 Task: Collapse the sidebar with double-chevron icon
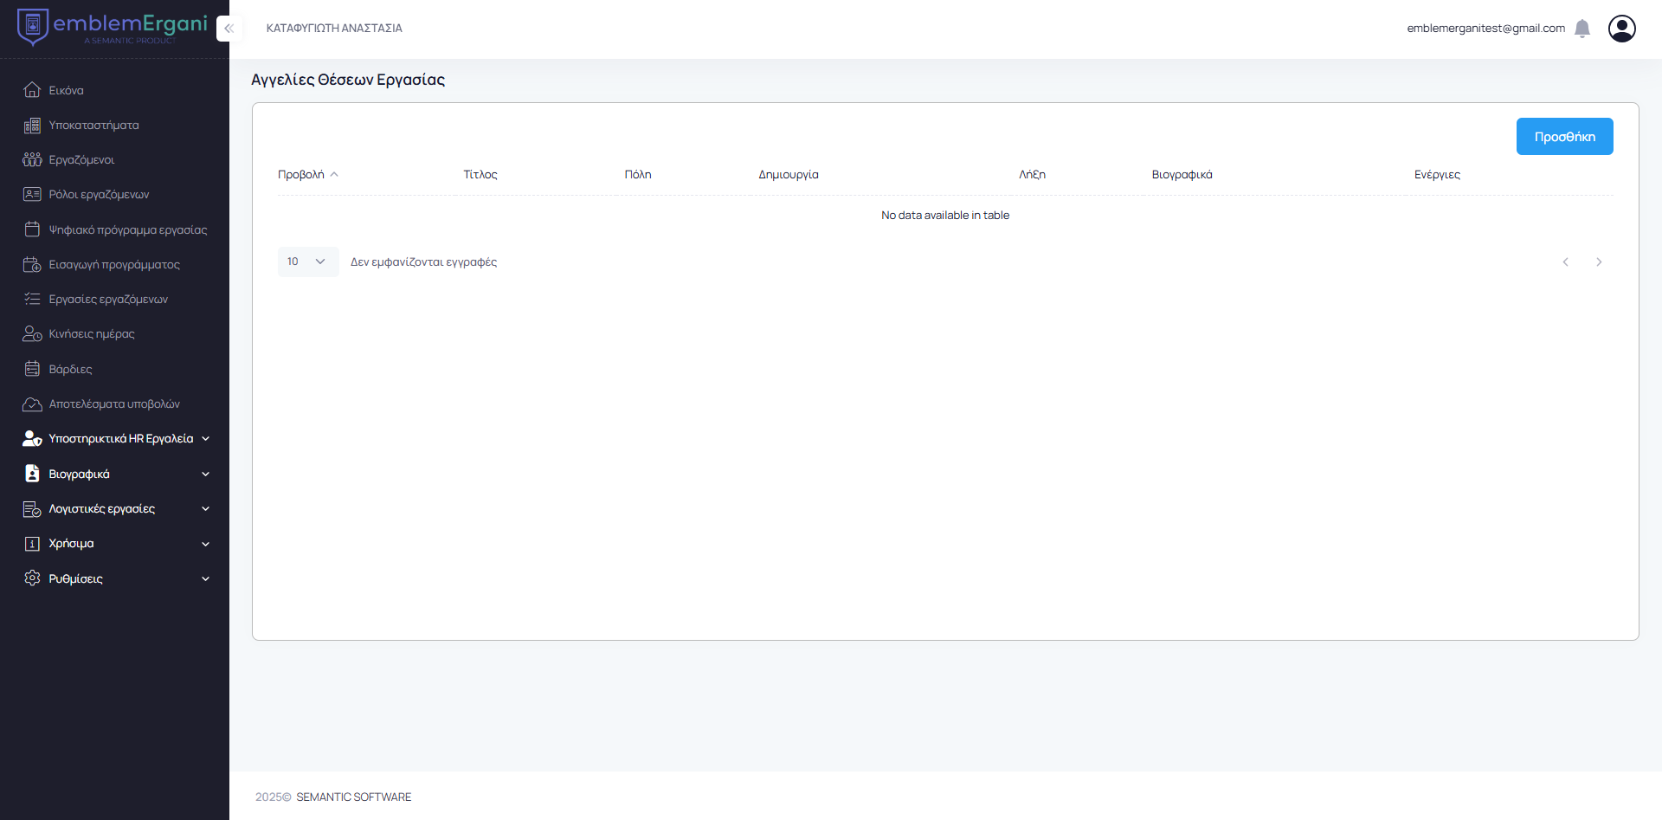coord(229,29)
